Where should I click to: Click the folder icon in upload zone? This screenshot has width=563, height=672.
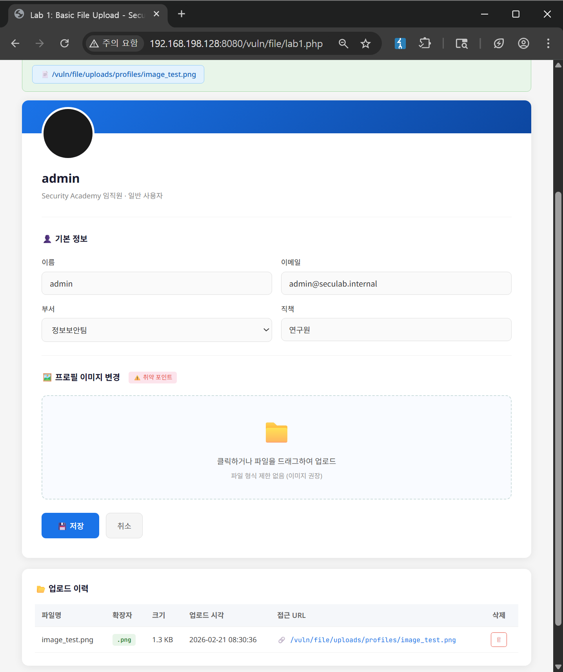[276, 433]
